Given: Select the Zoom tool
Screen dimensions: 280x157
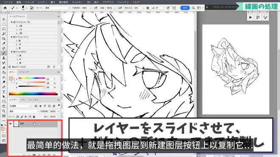Looking at the screenshot, I should [4, 111].
